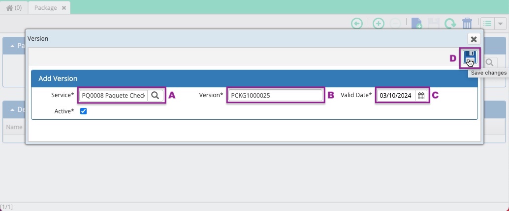Click the list view icon in toolbar
The image size is (509, 211).
click(x=487, y=24)
